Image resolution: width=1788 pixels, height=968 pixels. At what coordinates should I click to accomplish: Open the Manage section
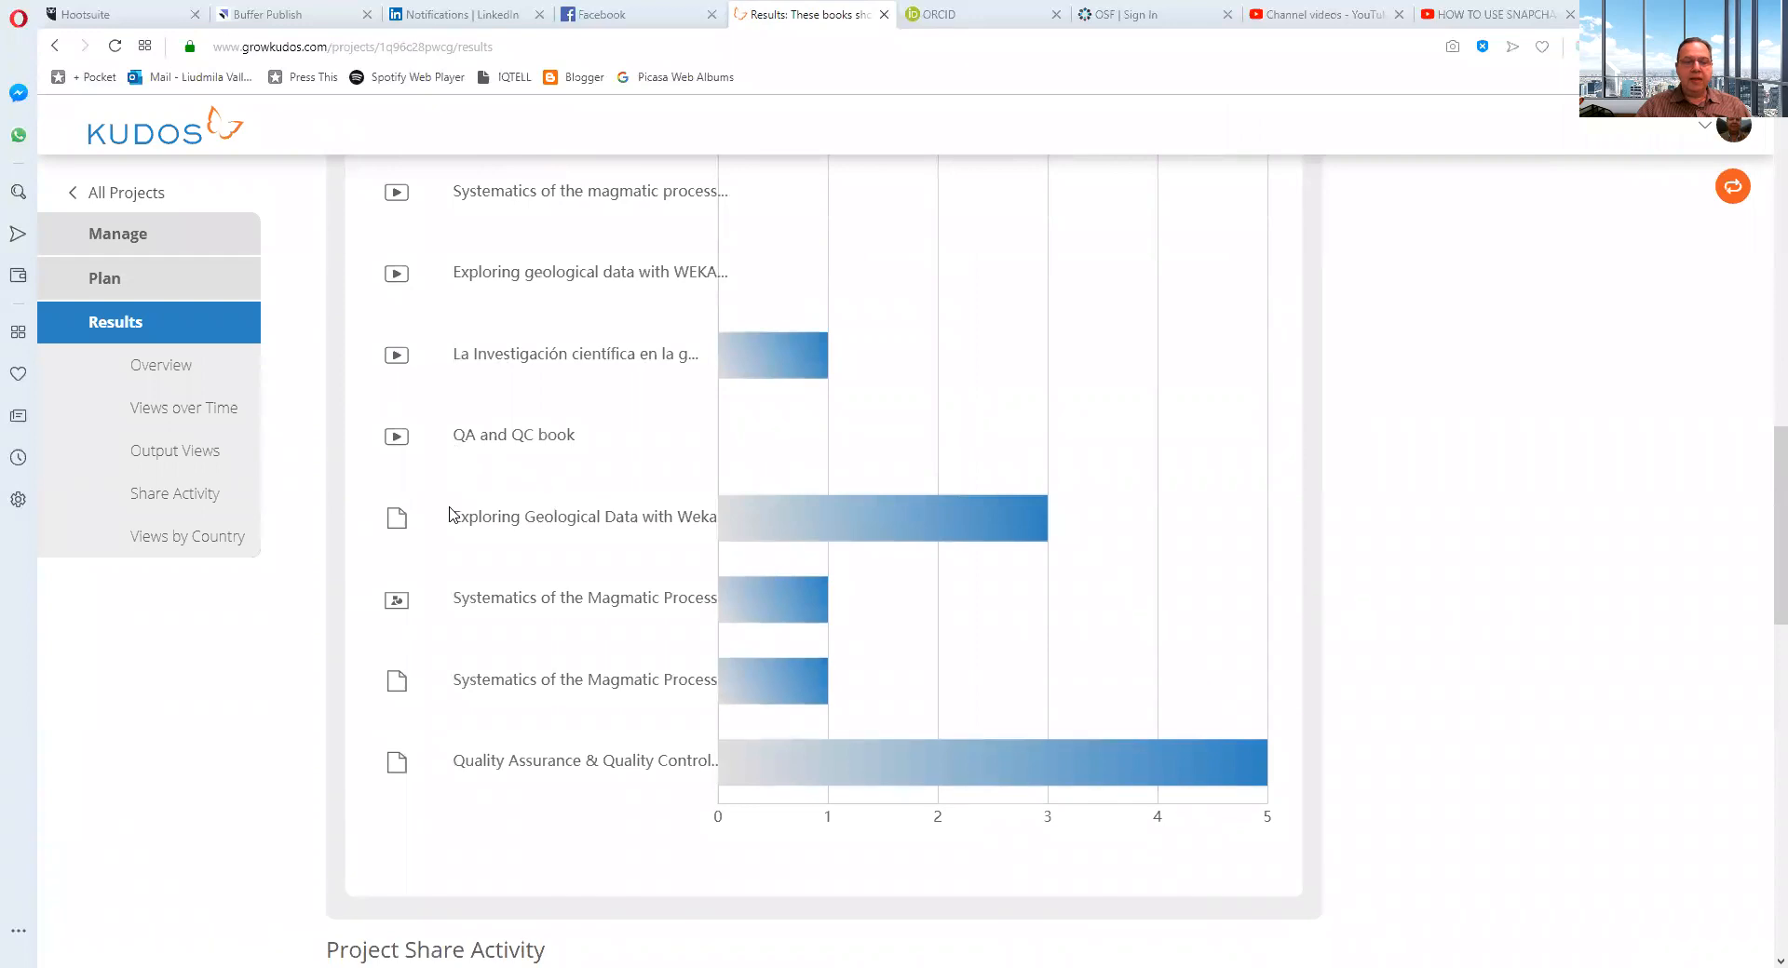[x=149, y=234]
